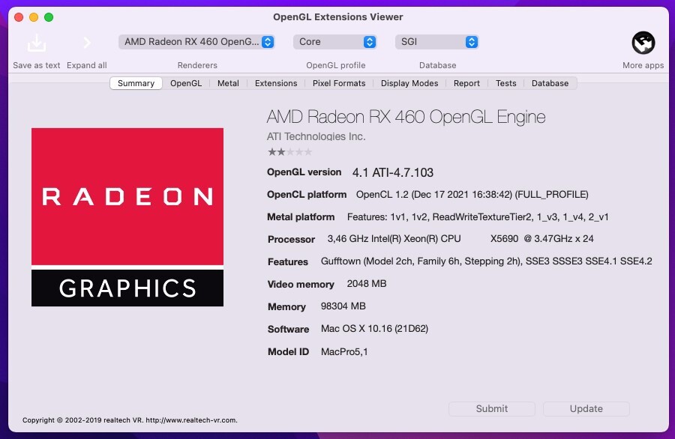This screenshot has height=439, width=675.
Task: Click the Metal platform features text
Action: [x=478, y=217]
